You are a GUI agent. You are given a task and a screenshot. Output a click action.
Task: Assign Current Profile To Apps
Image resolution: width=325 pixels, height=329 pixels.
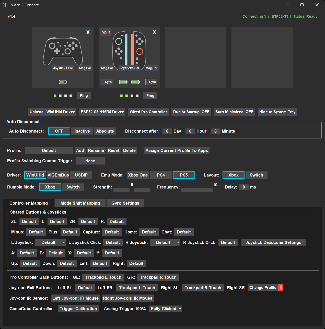coord(177,150)
